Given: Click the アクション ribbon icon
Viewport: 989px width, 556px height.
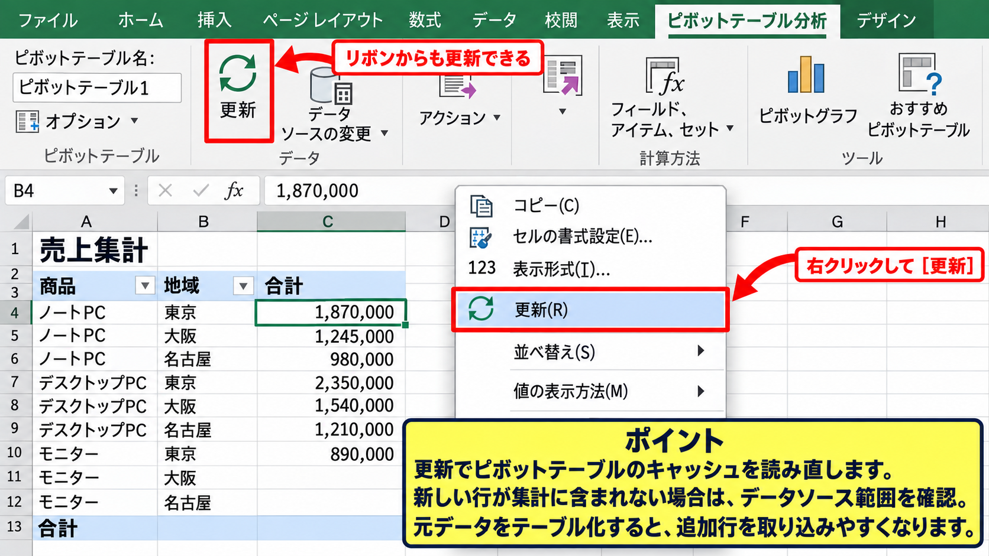Looking at the screenshot, I should pos(457,86).
